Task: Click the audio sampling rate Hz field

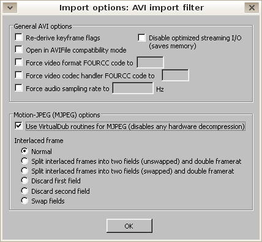Action: (133, 88)
